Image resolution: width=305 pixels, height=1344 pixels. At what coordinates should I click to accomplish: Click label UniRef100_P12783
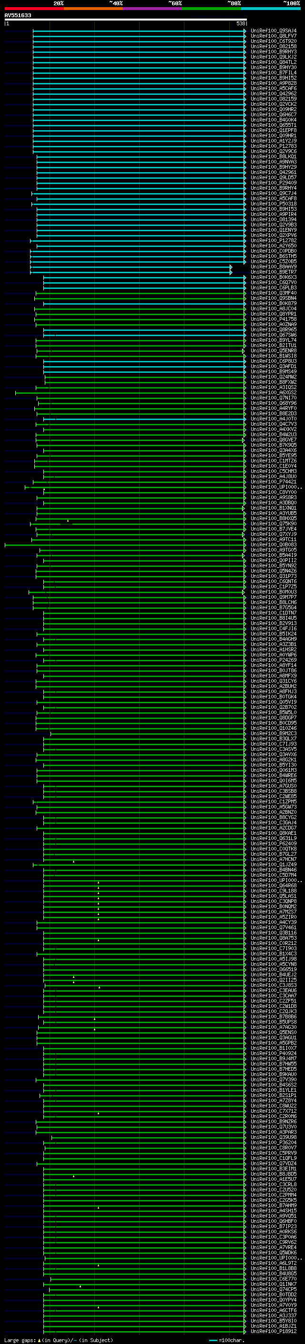[273, 146]
